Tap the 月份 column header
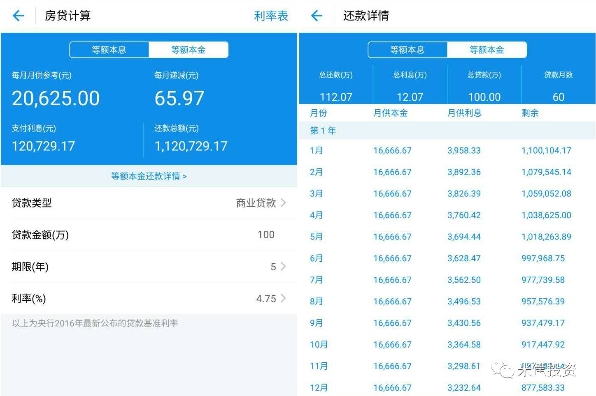596x396 pixels. 319,113
